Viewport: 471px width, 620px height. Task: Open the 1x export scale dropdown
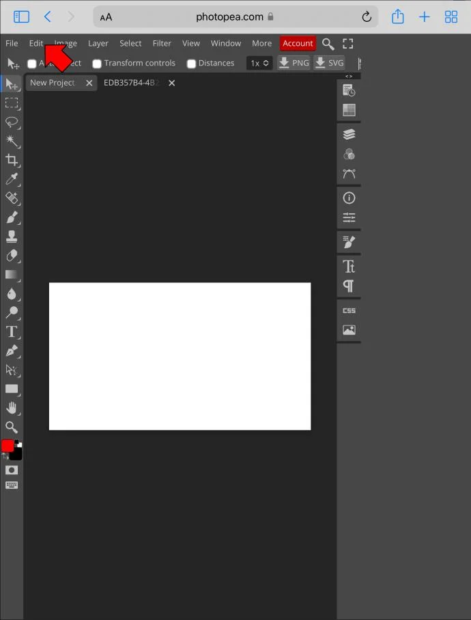pyautogui.click(x=259, y=64)
